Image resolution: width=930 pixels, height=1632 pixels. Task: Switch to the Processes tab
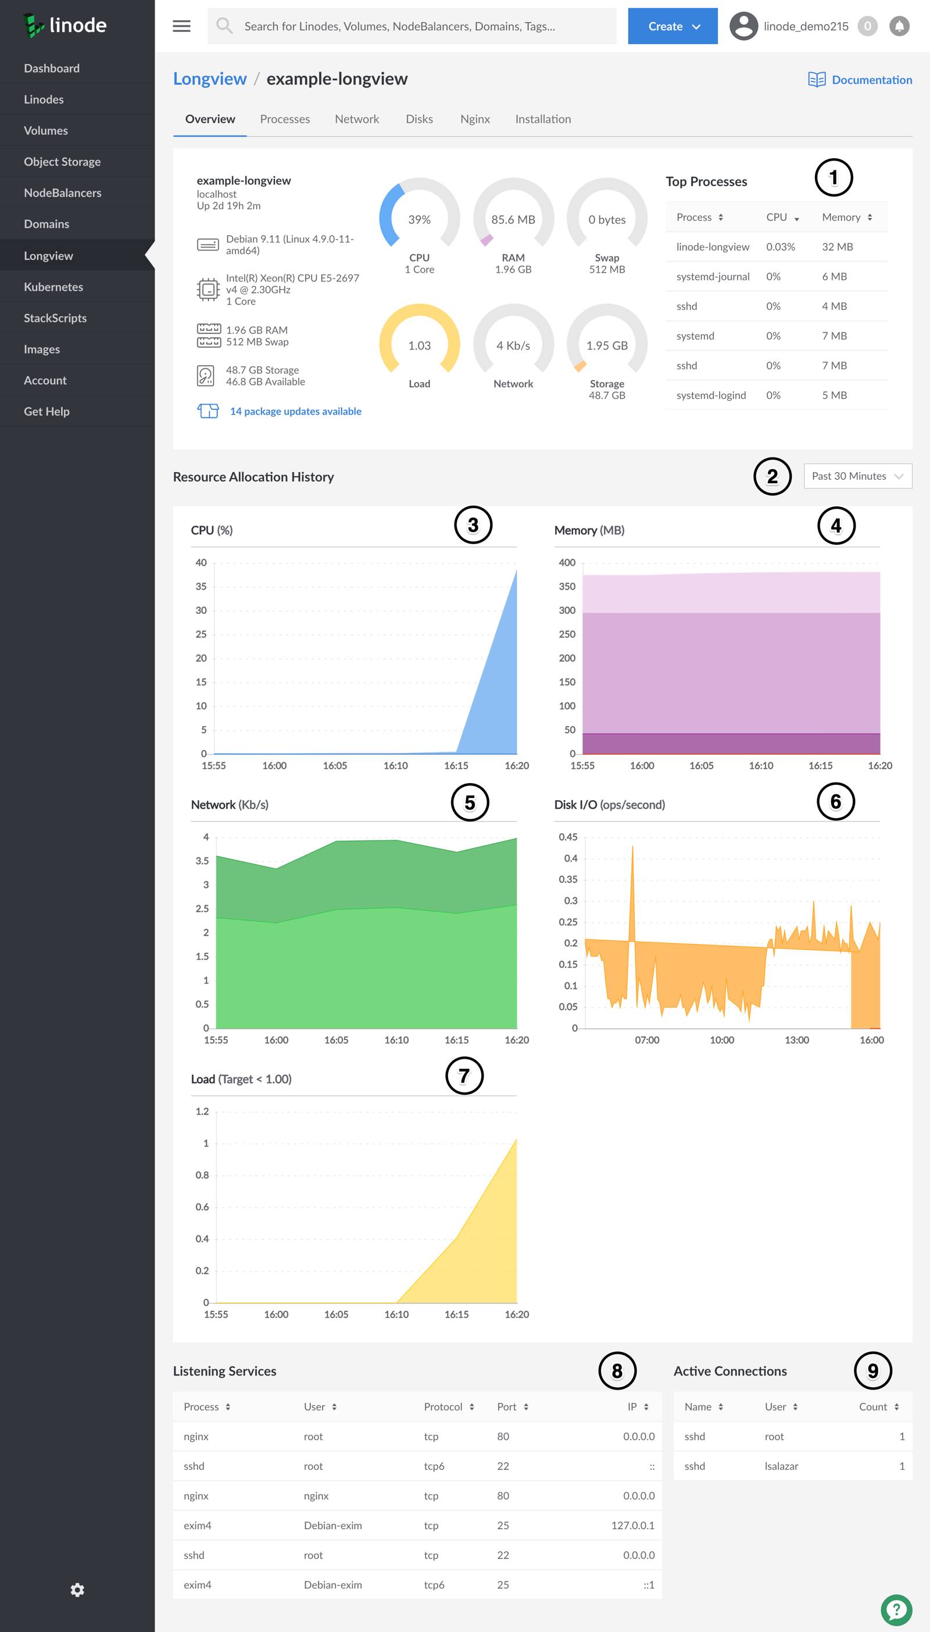coord(284,119)
